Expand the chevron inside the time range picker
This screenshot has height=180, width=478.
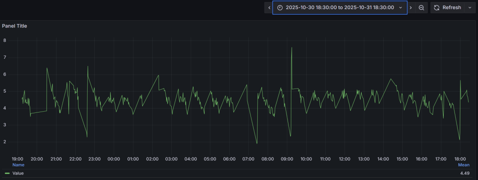[x=400, y=8]
